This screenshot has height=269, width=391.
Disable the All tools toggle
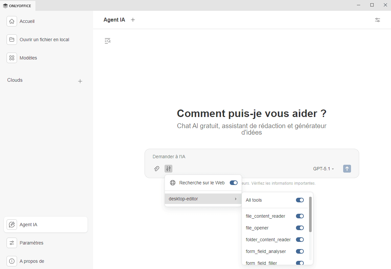click(300, 200)
